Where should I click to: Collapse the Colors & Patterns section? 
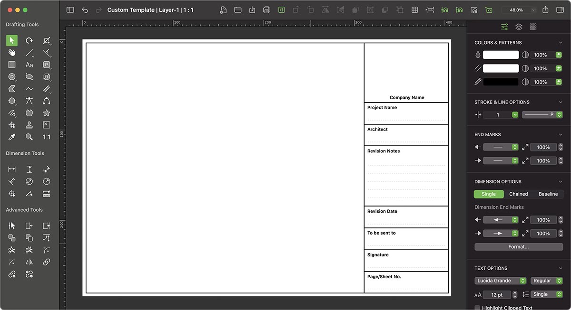[560, 42]
